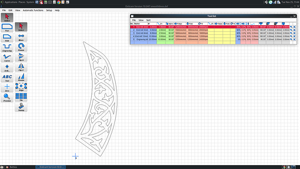Open the Automatic functions menu
This screenshot has height=169, width=300.
(33, 10)
